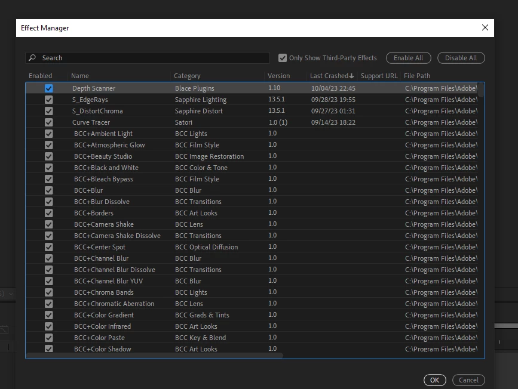Select the S_EdgeRays effect name
The image size is (518, 389).
pyautogui.click(x=90, y=100)
